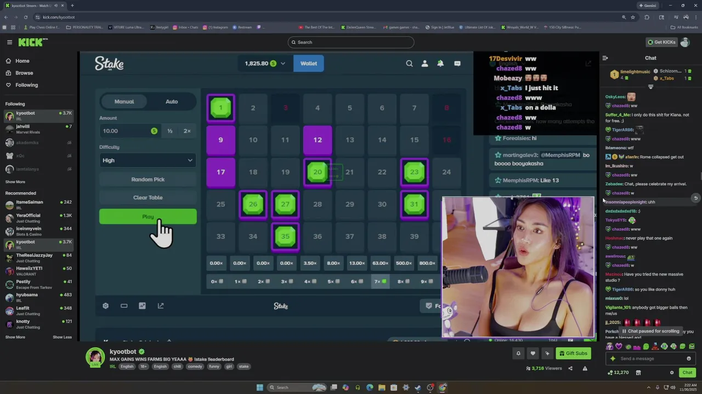Toggle Keno tile number 17
The image size is (702, 394).
(x=221, y=172)
